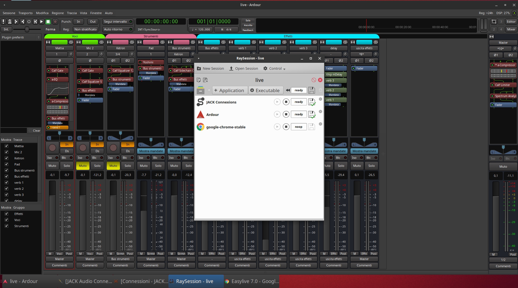This screenshot has width=518, height=288.
Task: Toggle Segui intervallo follow range button
Action: (117, 22)
